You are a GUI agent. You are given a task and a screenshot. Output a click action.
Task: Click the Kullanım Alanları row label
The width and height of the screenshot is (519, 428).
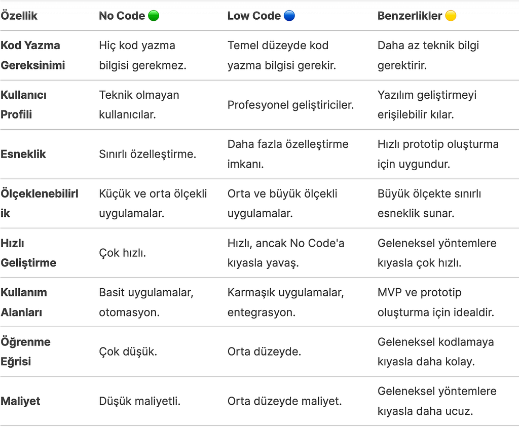coord(24,302)
